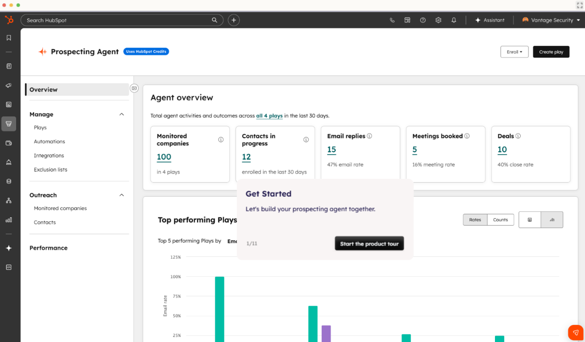The height and width of the screenshot is (342, 585).
Task: Open the Service bell-tray icon
Action: click(x=9, y=162)
